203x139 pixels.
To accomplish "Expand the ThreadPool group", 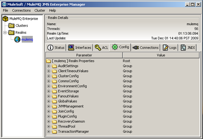I will pyautogui.click(x=48, y=127).
